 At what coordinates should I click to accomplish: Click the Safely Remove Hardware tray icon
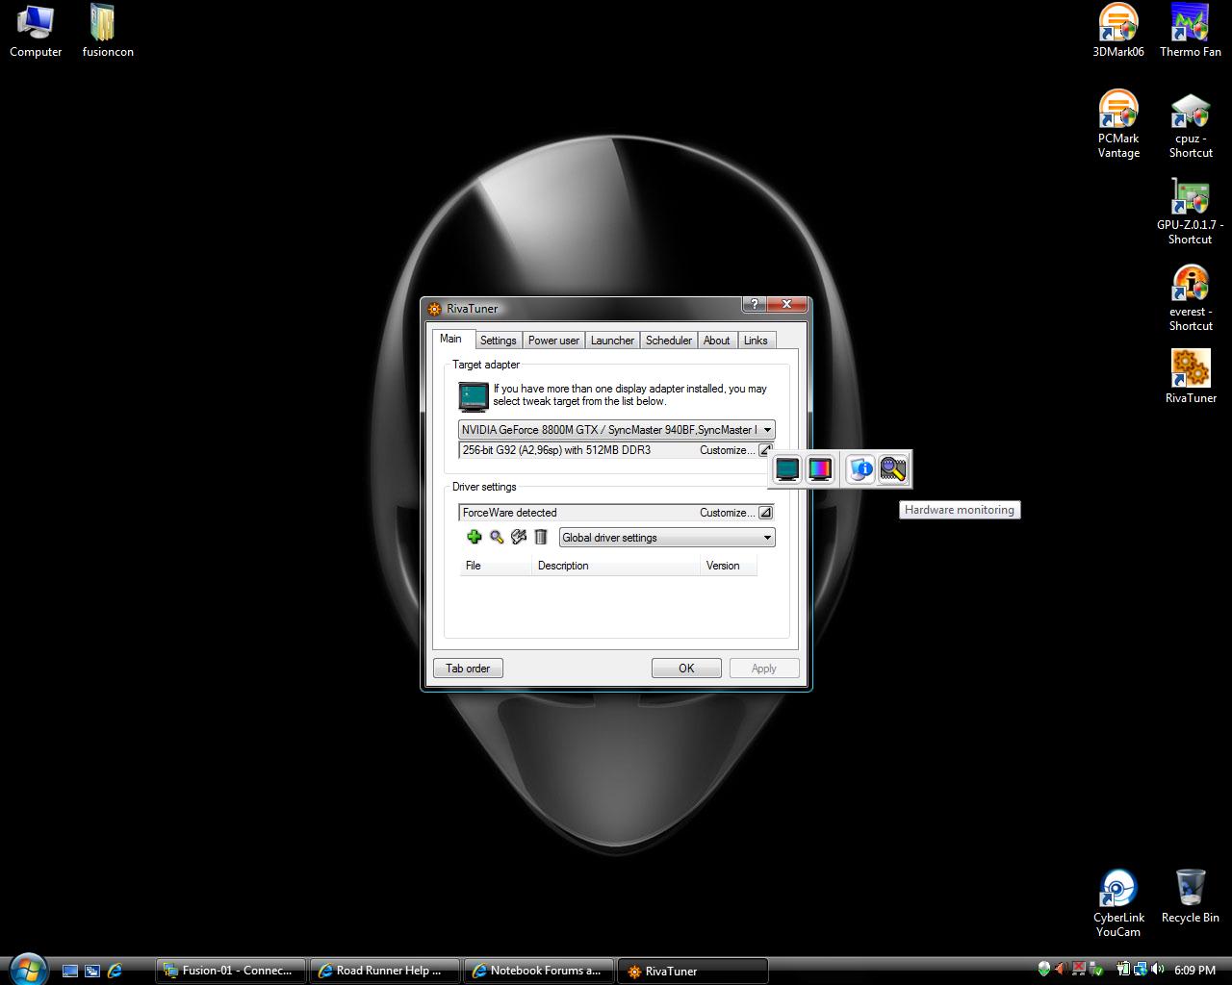click(1096, 969)
